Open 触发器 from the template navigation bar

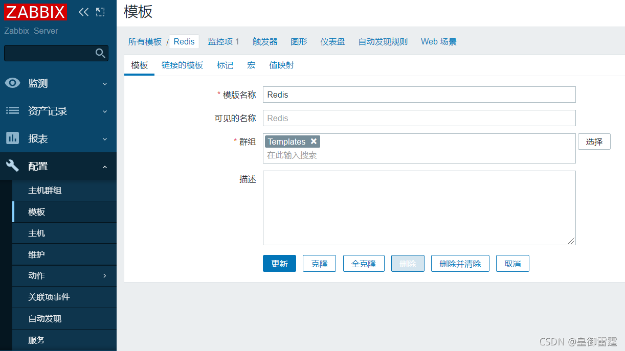pyautogui.click(x=264, y=41)
